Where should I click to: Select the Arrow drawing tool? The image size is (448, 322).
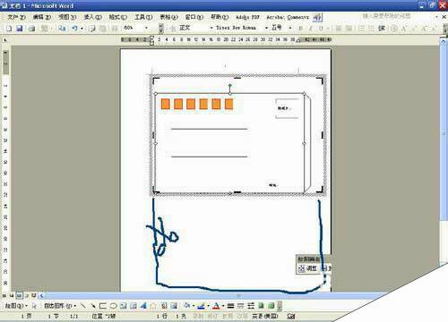coord(93,306)
